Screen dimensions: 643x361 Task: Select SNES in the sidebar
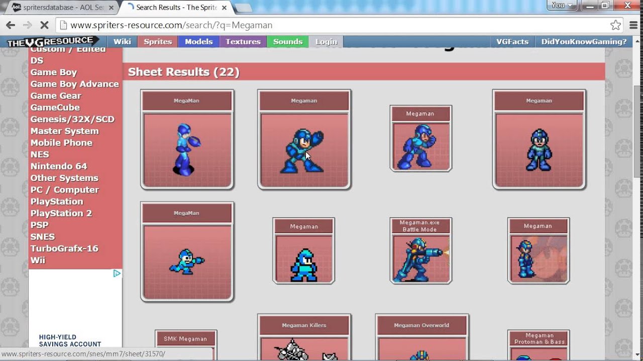click(x=42, y=237)
